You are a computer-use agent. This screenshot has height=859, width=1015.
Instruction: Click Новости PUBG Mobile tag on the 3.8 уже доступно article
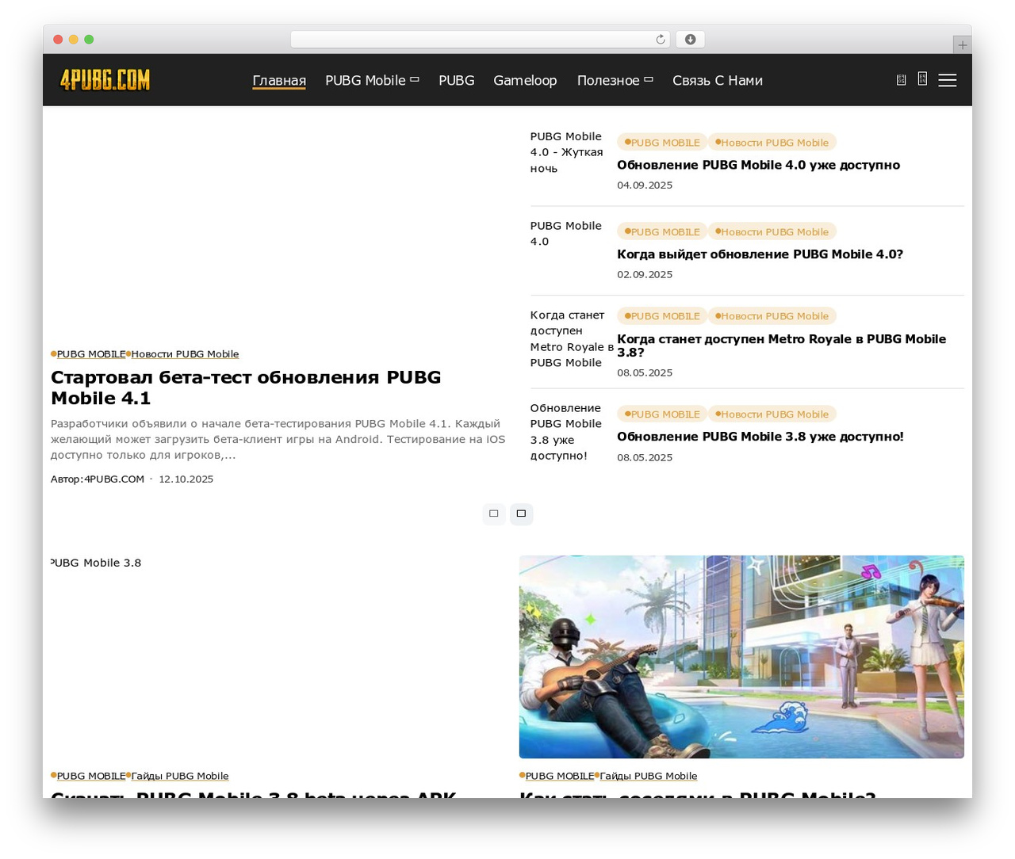coord(772,414)
